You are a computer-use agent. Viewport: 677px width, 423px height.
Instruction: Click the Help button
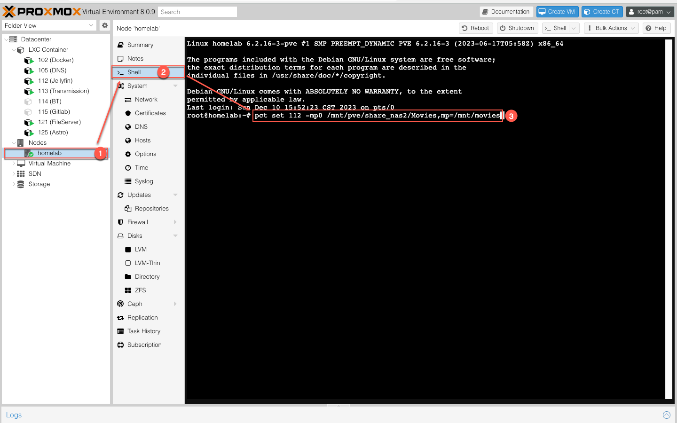coord(656,28)
